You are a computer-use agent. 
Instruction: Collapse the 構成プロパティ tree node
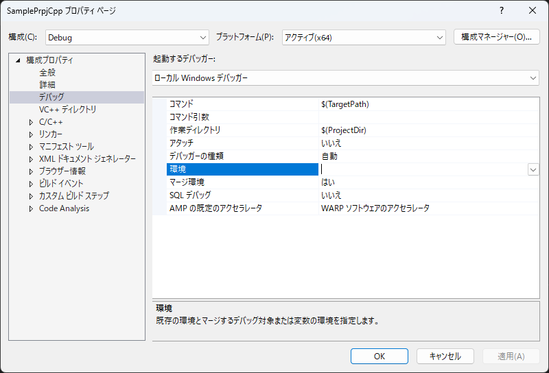[x=19, y=60]
